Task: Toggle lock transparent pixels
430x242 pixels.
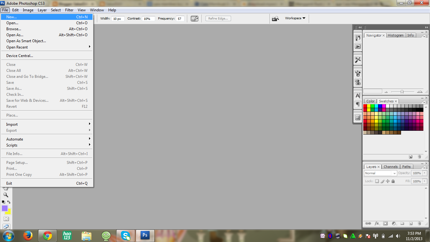Action: pyautogui.click(x=377, y=181)
